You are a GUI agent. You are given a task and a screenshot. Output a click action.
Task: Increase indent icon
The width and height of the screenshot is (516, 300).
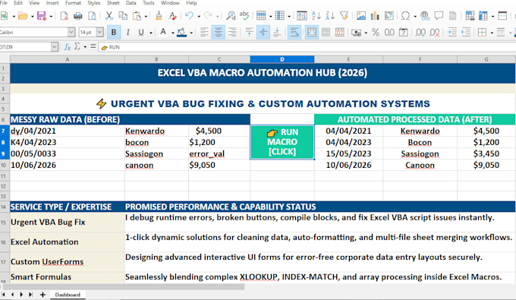point(452,32)
